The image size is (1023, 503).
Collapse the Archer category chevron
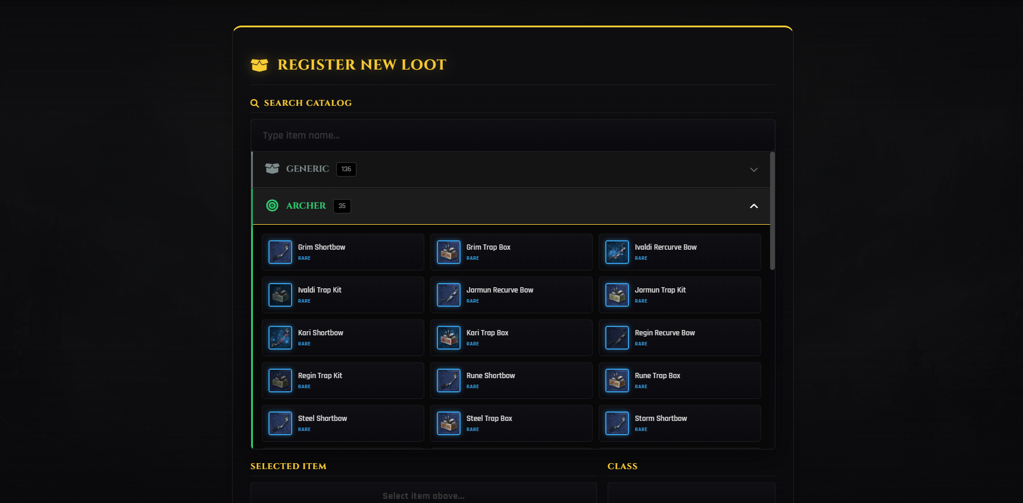(x=753, y=206)
